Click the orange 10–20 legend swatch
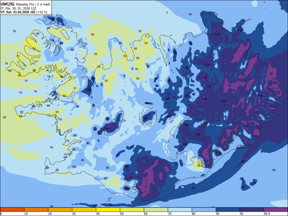Image resolution: width=288 pixels, height=216 pixels. (x=36, y=210)
